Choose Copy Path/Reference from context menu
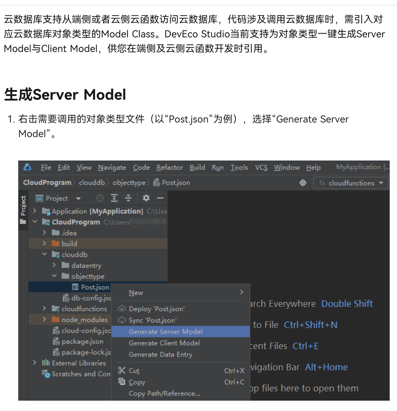The image size is (397, 411). [181, 393]
